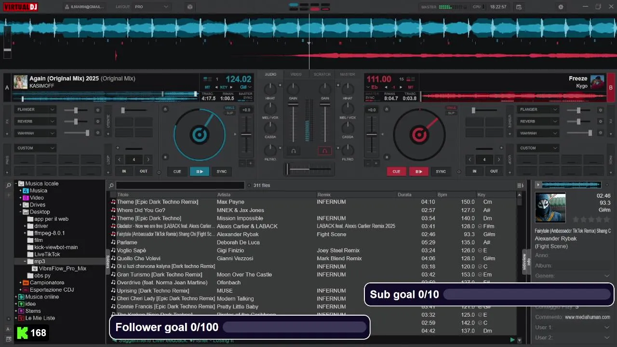617x347 pixels.
Task: Click deck A headphone cue icon
Action: click(x=293, y=151)
